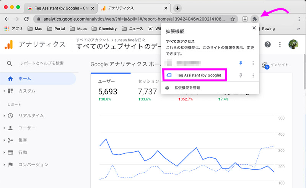The height and width of the screenshot is (188, 306).
Task: Close the アナリティクス tab
Action: pos(166,8)
